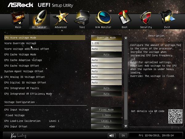This screenshot has height=139, width=185.
Task: Open CPU Integrated VR Efficiency Mode dropdown
Action: 106,94
